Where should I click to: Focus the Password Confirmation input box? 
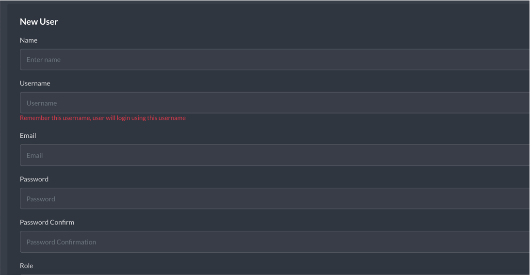point(274,242)
